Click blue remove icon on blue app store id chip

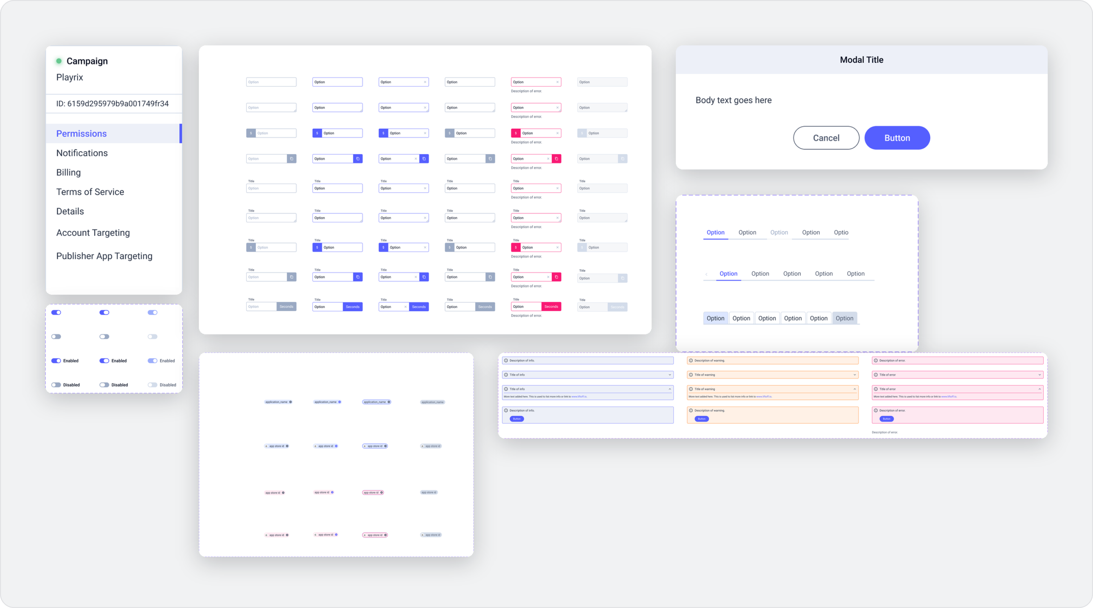(336, 446)
